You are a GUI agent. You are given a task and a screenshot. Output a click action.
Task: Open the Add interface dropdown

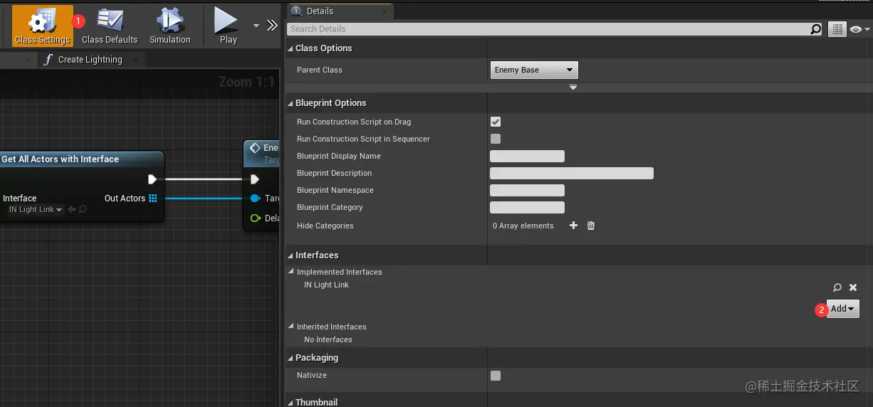click(x=843, y=309)
